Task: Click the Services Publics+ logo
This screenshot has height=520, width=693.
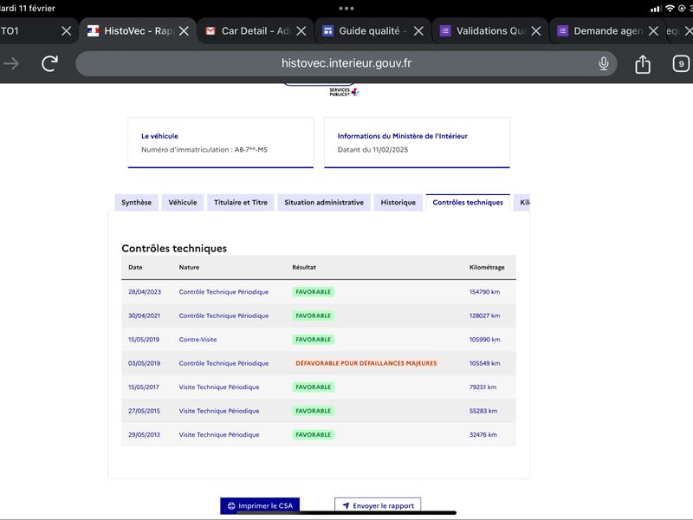Action: (x=344, y=92)
